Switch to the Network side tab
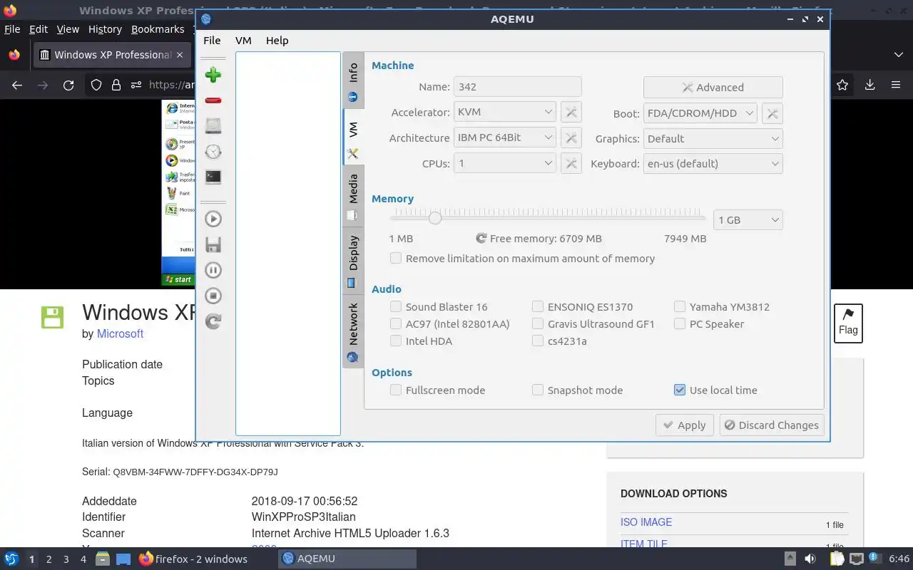 tap(352, 332)
